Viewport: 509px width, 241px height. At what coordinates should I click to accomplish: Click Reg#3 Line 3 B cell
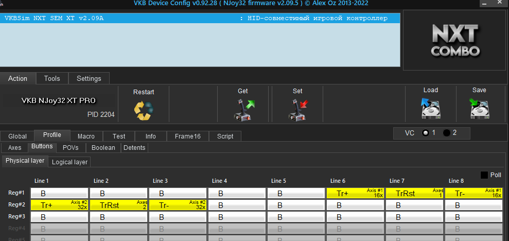(178, 217)
